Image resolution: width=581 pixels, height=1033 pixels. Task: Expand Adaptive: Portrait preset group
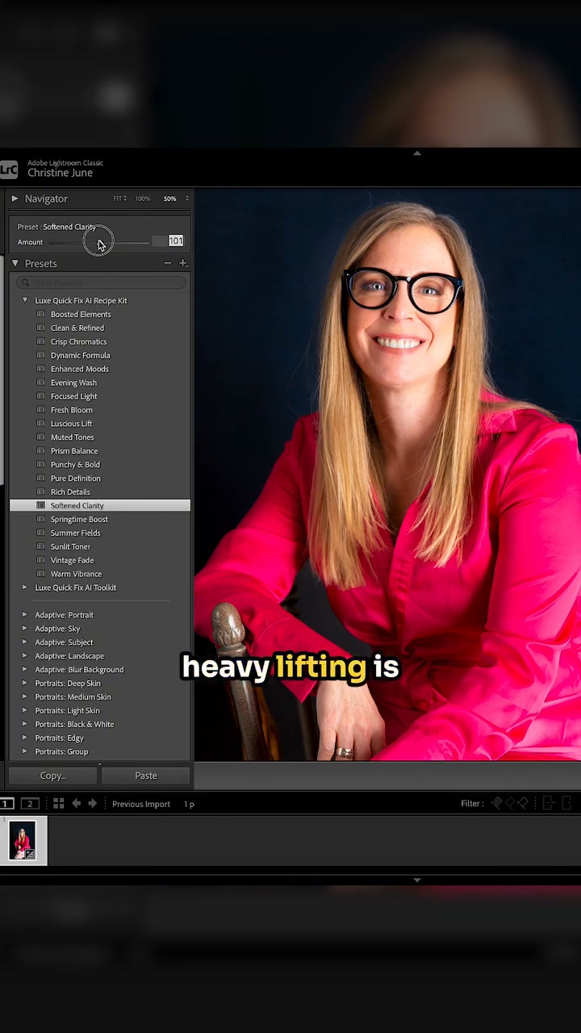pyautogui.click(x=25, y=615)
